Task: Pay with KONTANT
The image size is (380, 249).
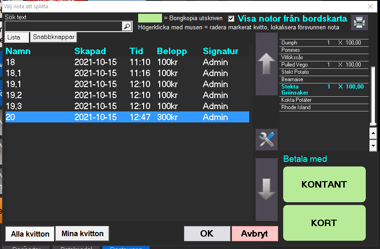Action: 324,184
